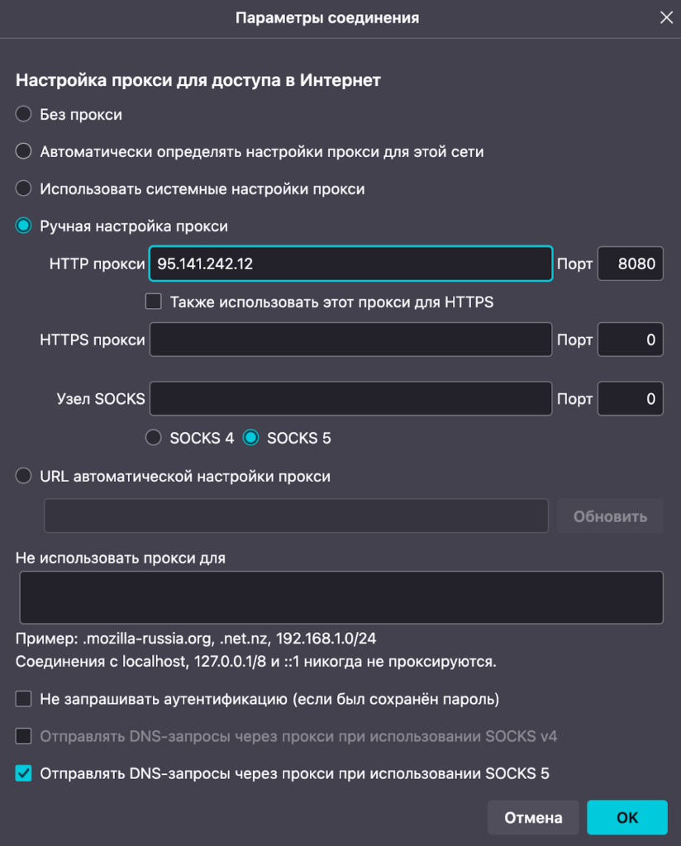Select the SOCKS 4 radio button

(153, 438)
